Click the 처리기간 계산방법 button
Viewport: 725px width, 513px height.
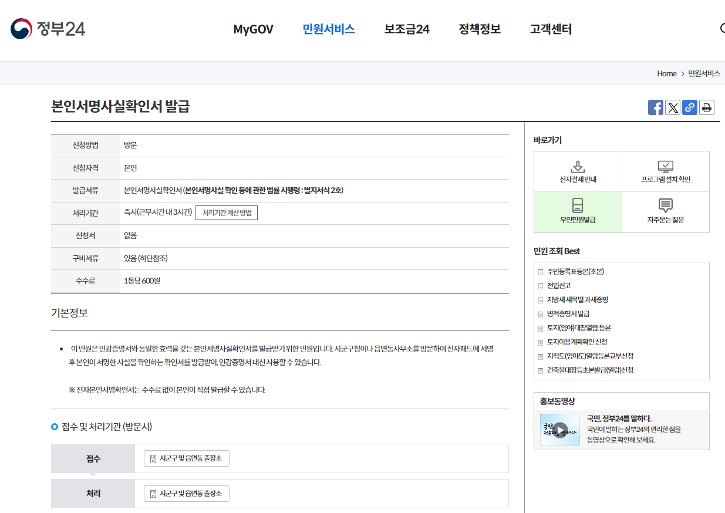click(x=227, y=213)
